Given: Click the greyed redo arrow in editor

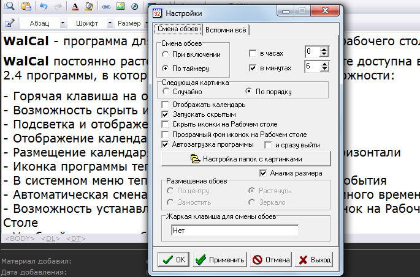Looking at the screenshot, I should 58,6.
